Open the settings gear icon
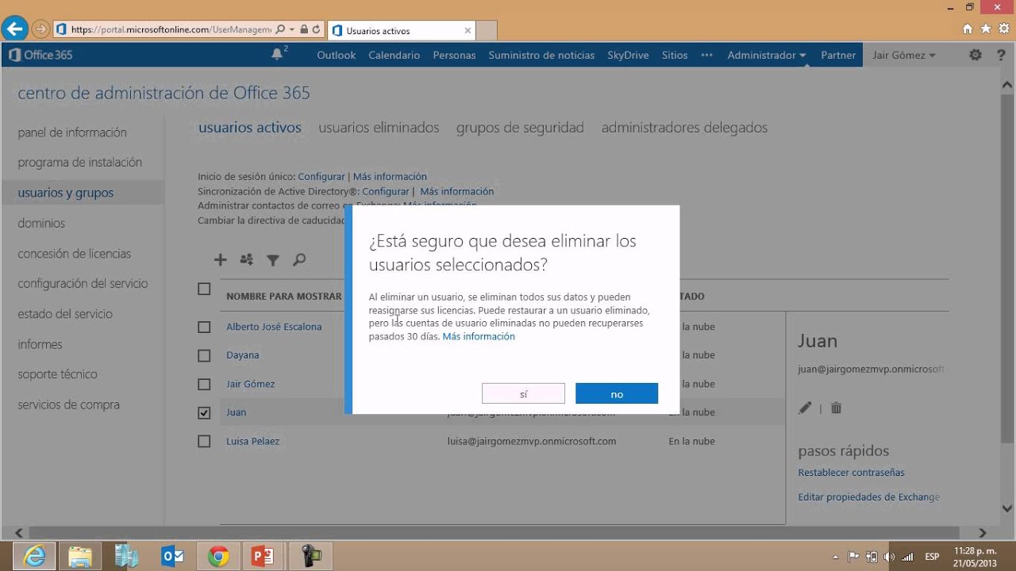This screenshot has height=571, width=1016. tap(976, 55)
